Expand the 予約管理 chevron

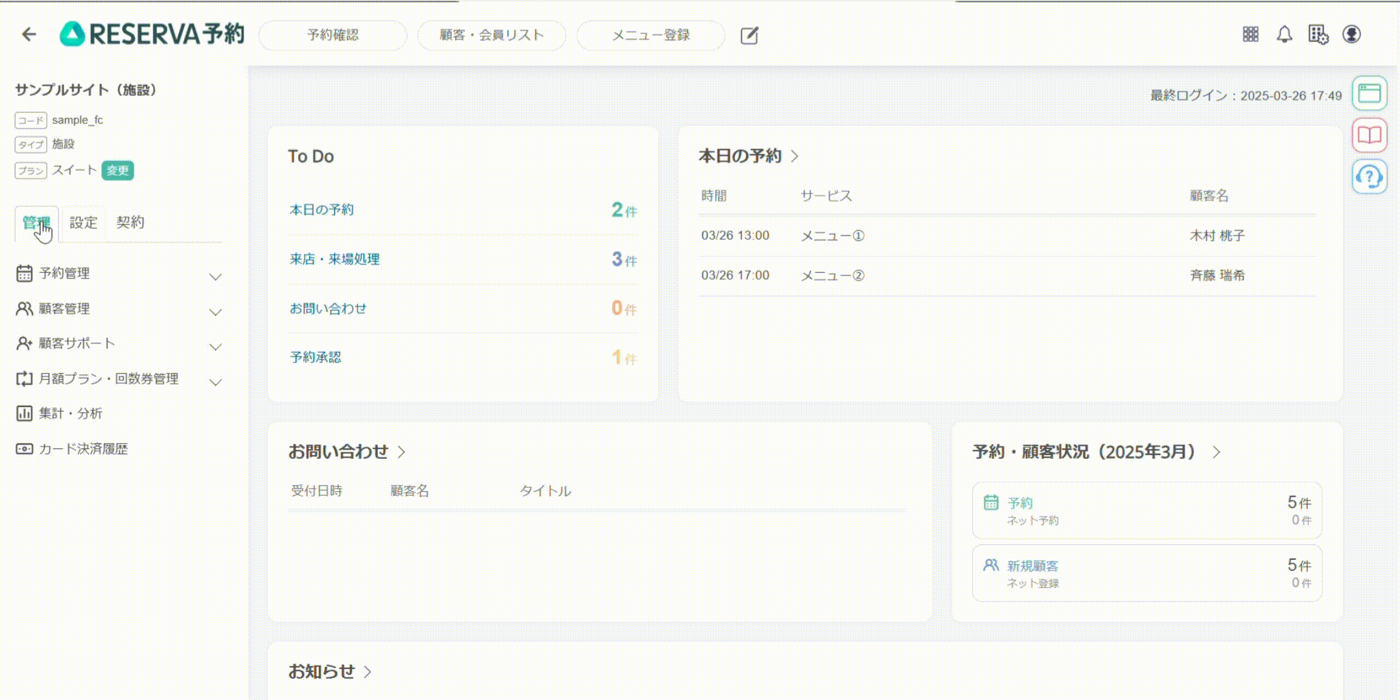click(216, 277)
